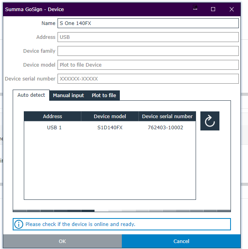
Task: Refresh the auto-detected device list
Action: pos(210,121)
